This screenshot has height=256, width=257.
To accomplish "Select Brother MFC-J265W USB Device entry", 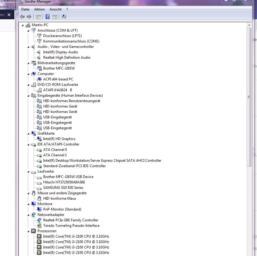I will (68, 177).
